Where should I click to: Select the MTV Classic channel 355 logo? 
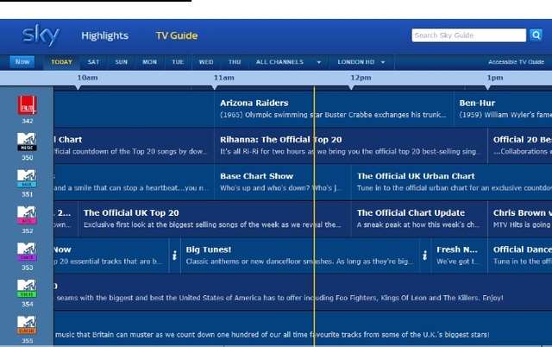pyautogui.click(x=27, y=325)
